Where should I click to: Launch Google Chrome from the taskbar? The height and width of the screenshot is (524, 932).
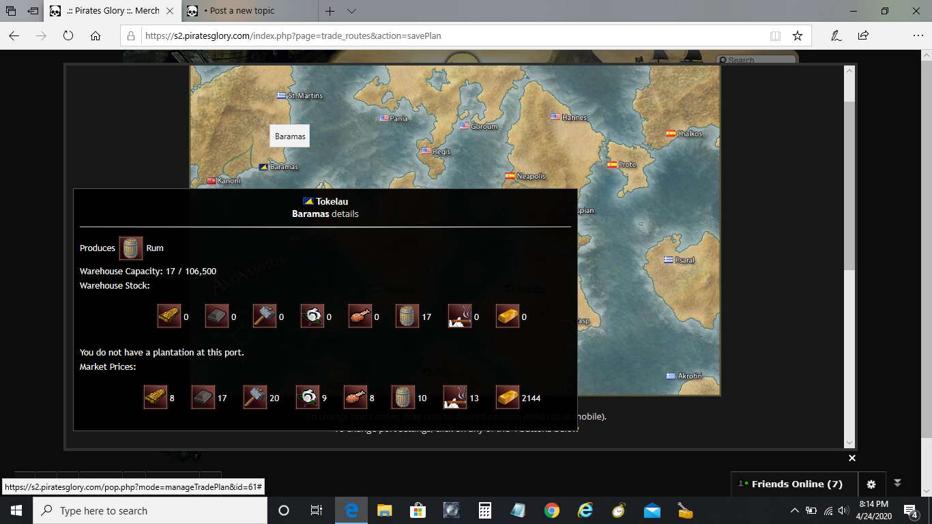552,510
